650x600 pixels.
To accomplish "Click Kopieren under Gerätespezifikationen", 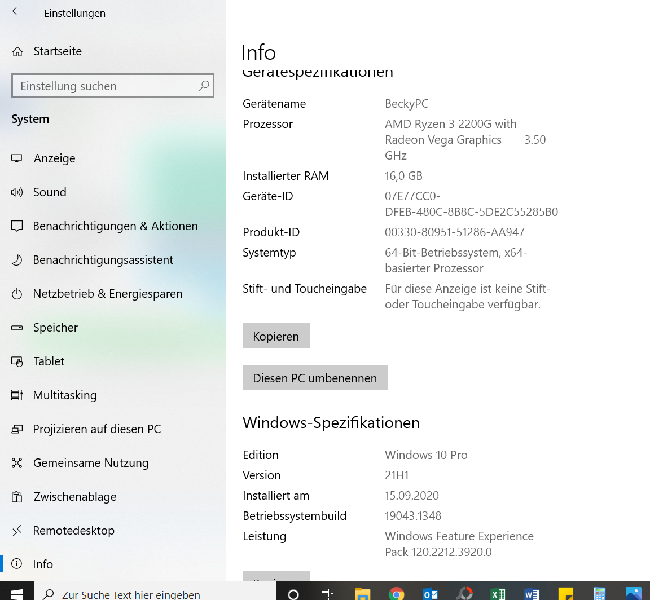I will 276,336.
